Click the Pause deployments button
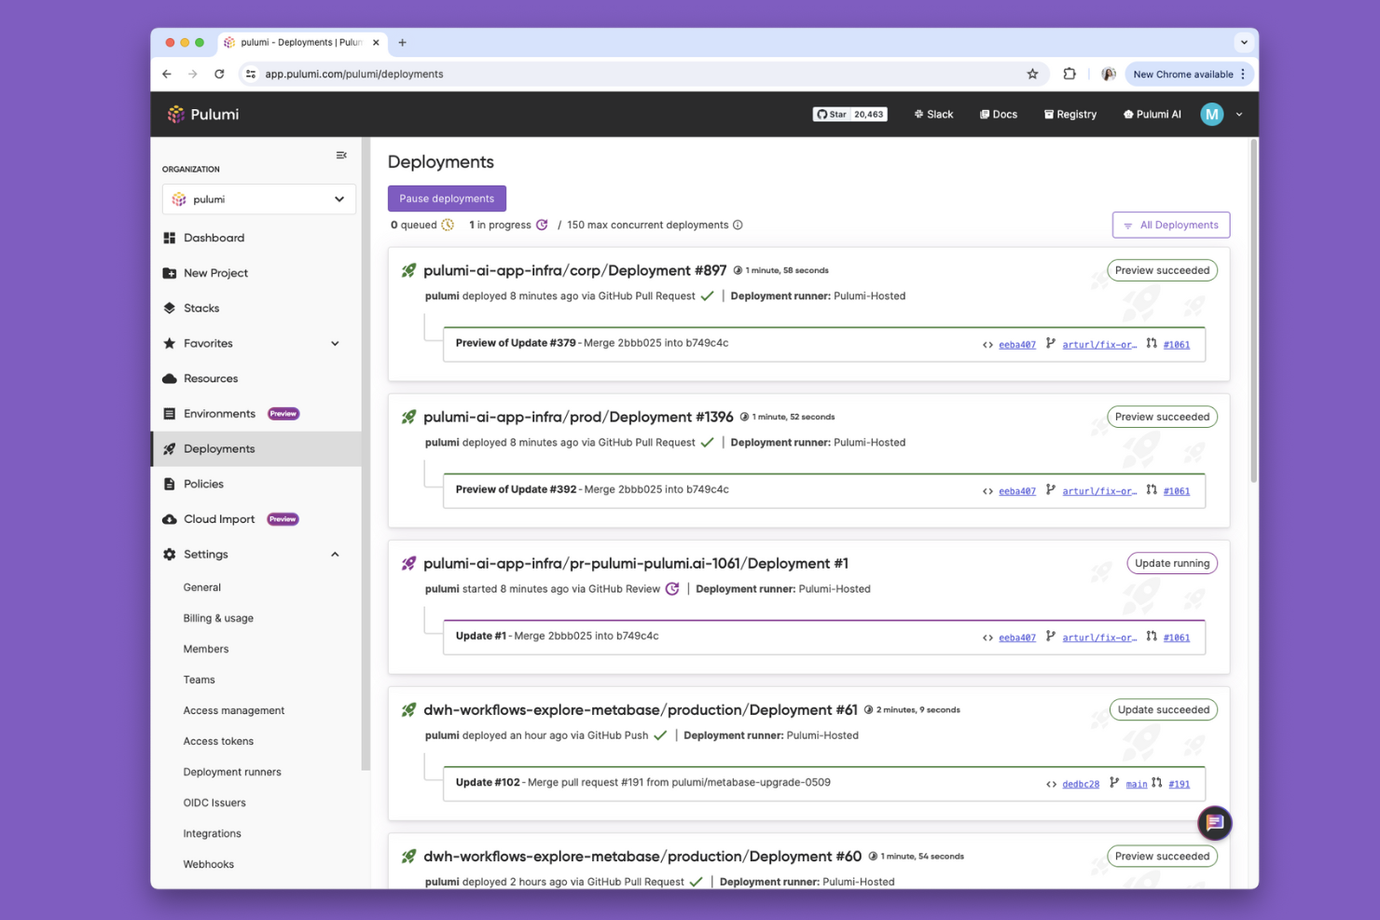 (x=447, y=198)
